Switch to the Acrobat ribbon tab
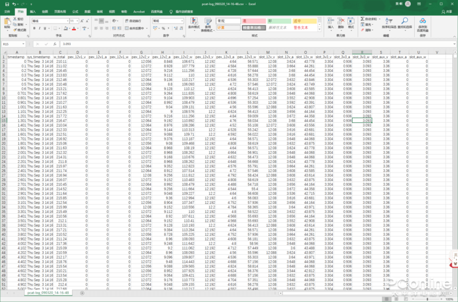The image size is (458, 302). coord(139,12)
